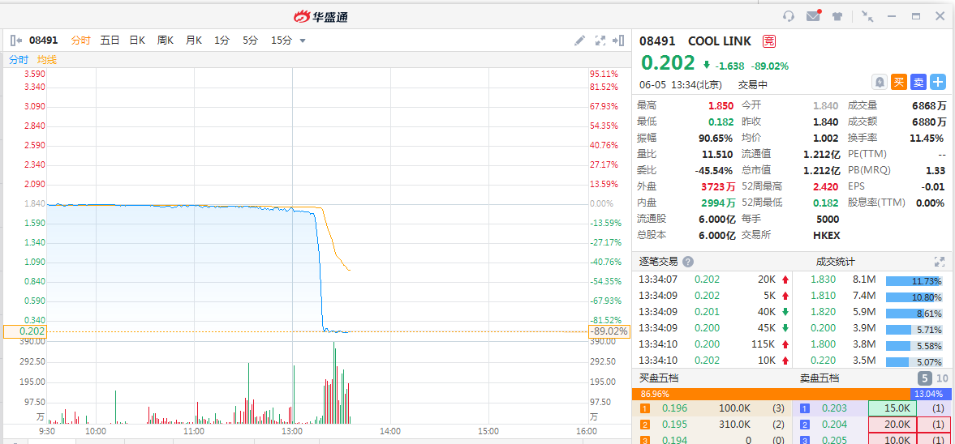
Task: Switch to the 五日 chart tab
Action: [110, 41]
